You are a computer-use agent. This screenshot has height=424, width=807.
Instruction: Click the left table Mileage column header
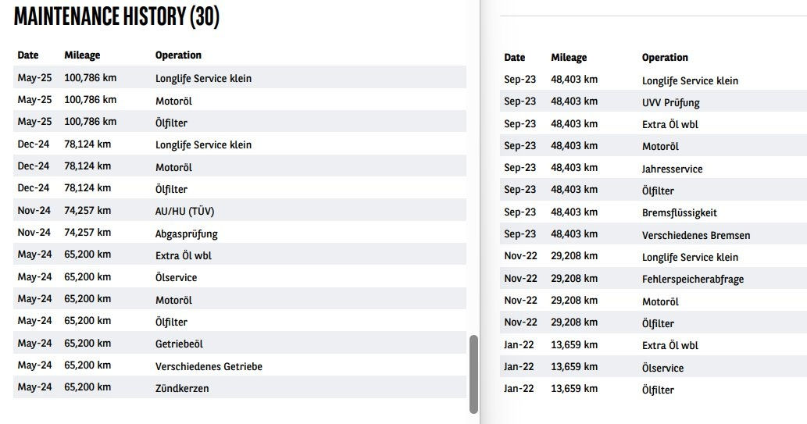pos(82,55)
